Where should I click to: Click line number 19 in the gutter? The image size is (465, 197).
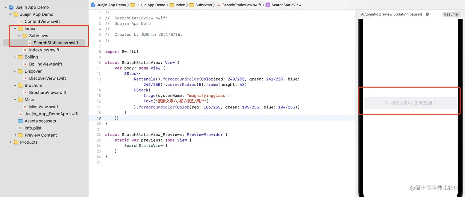click(x=99, y=118)
